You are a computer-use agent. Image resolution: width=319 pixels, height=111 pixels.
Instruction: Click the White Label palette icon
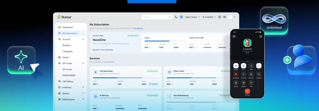169,72
